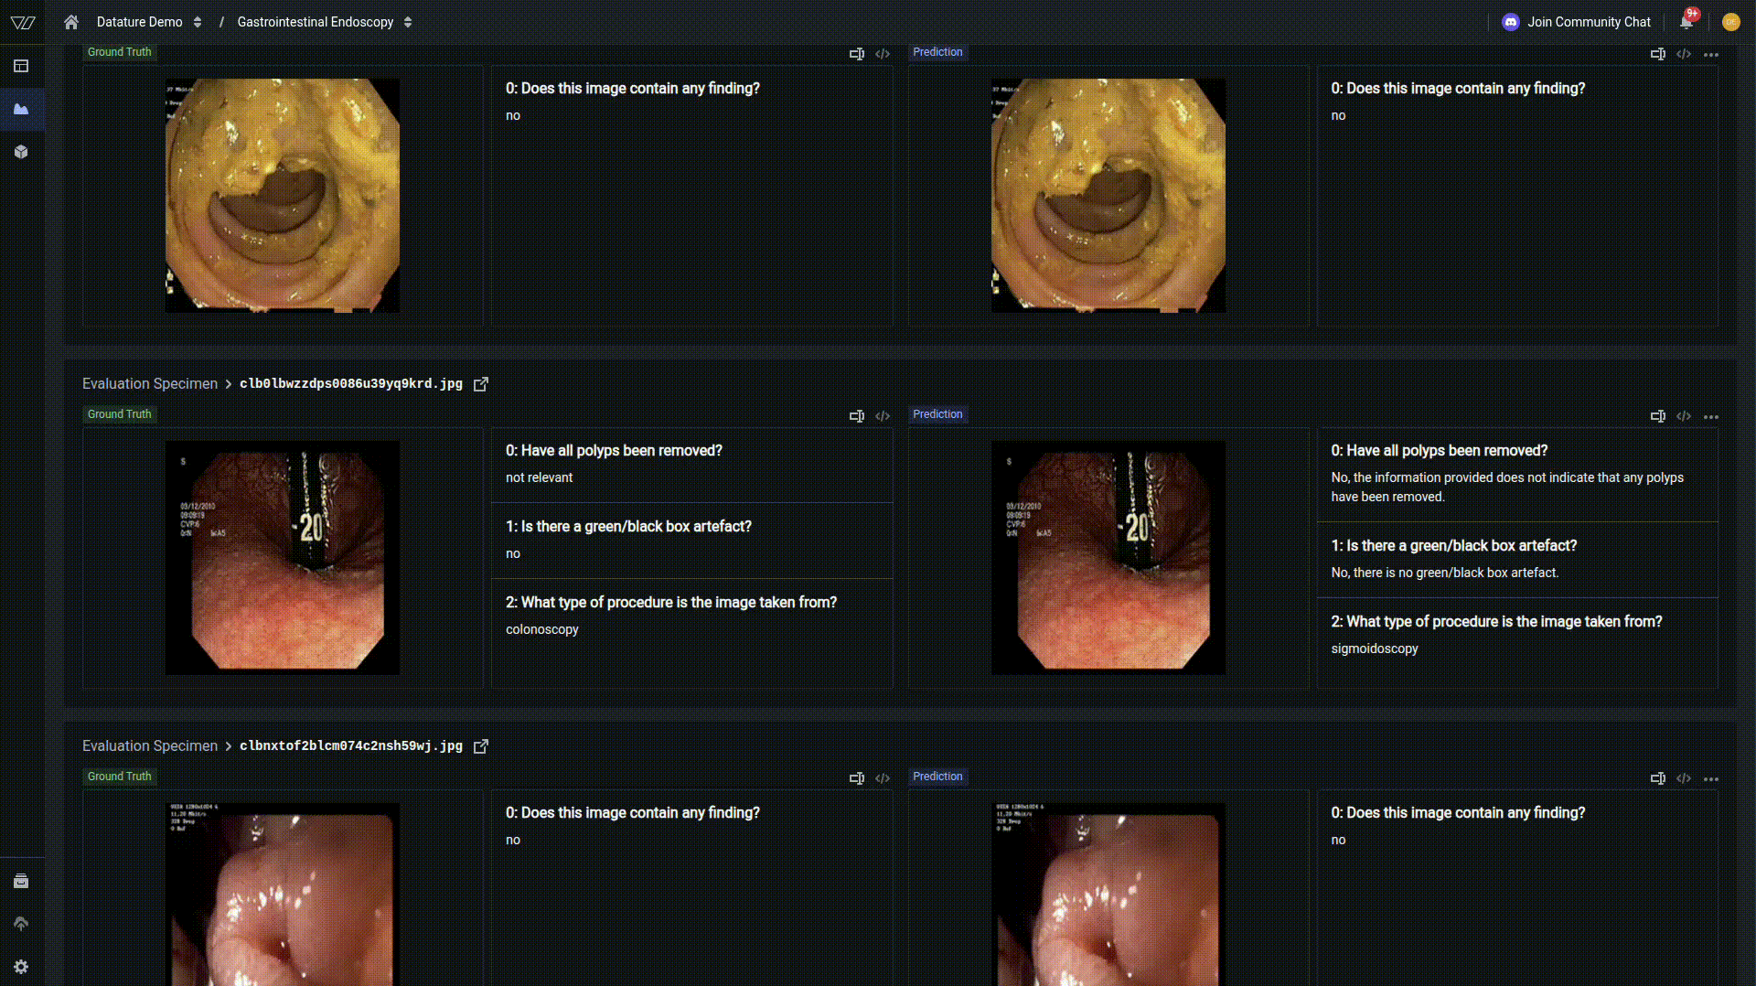Open external link for clbnxtof2blcm074c2nsh59wj.jpg
Viewport: 1756px width, 986px height.
point(481,746)
